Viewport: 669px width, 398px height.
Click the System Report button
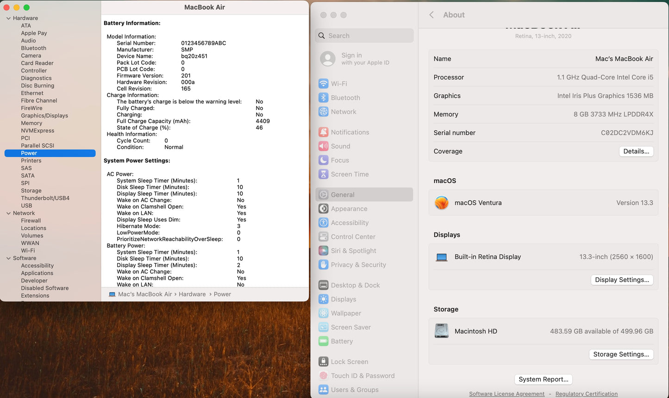pyautogui.click(x=543, y=379)
